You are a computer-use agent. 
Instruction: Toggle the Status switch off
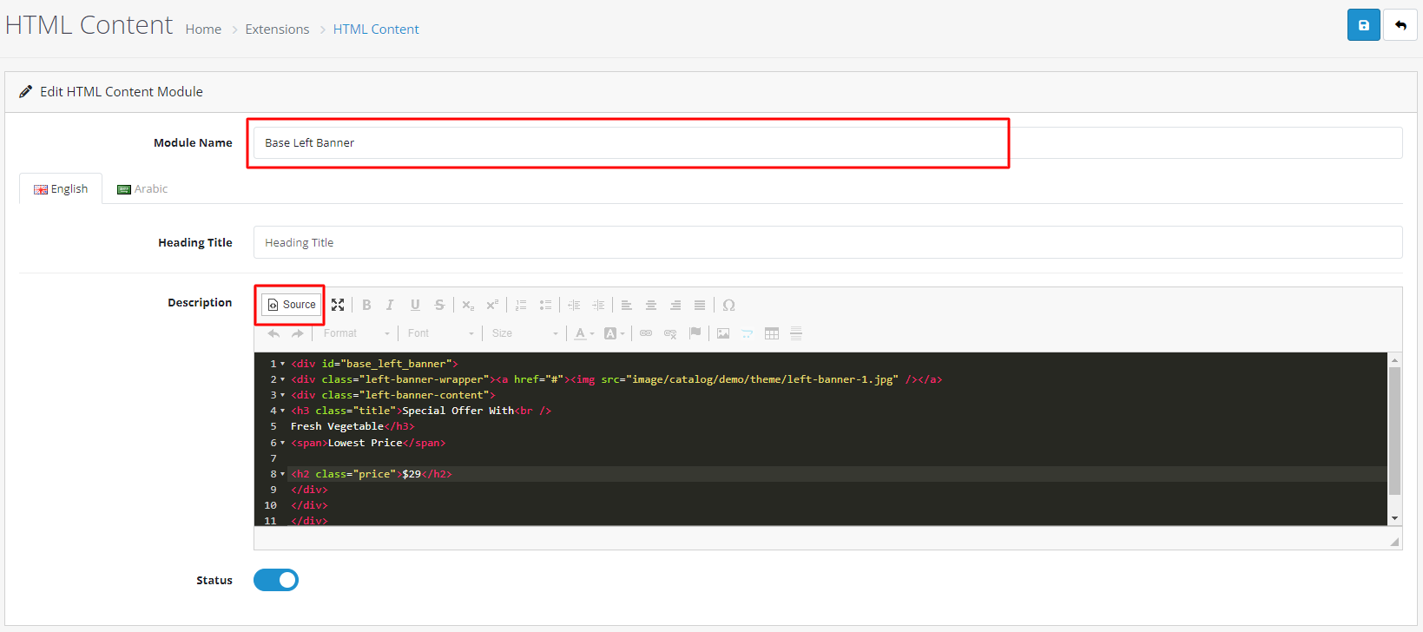[276, 580]
